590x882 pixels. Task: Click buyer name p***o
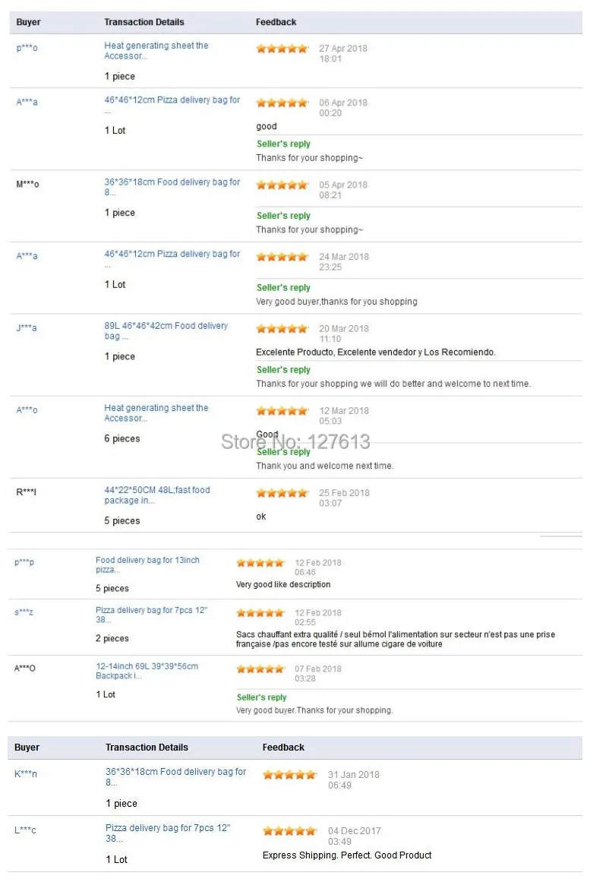click(x=27, y=48)
